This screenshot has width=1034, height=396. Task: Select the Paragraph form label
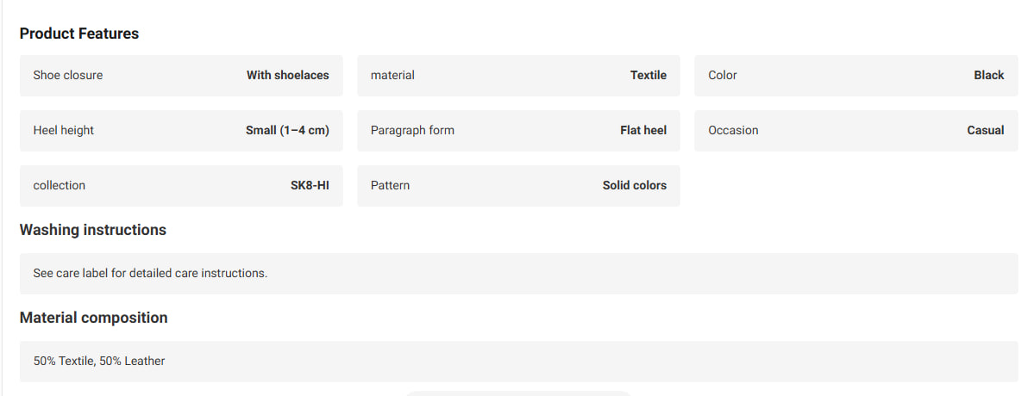[412, 130]
